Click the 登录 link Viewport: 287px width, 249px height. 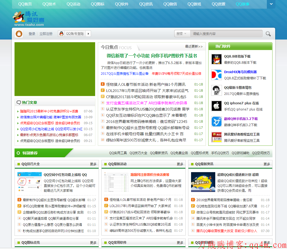click(x=32, y=34)
